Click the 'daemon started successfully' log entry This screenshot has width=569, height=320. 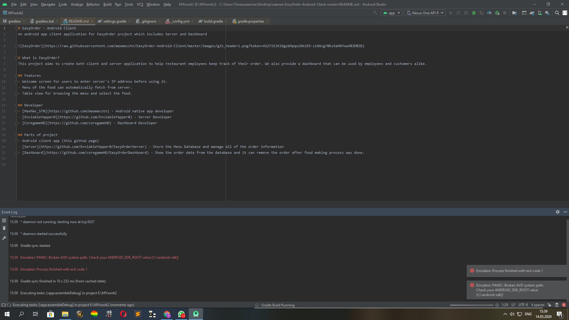point(44,234)
